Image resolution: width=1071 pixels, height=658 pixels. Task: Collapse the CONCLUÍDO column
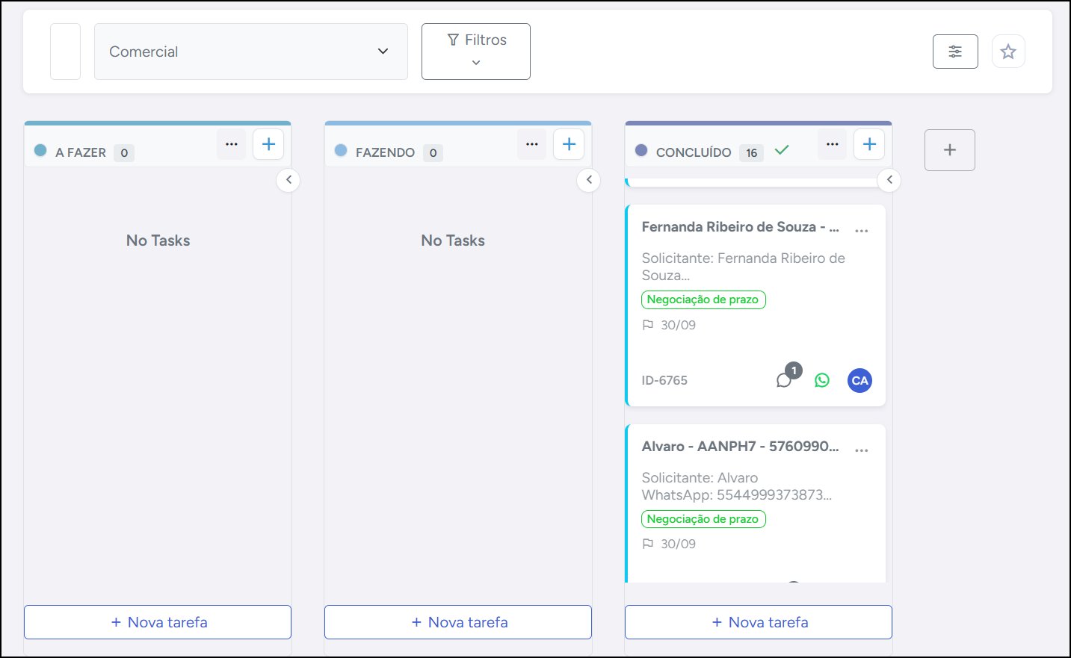pyautogui.click(x=889, y=180)
